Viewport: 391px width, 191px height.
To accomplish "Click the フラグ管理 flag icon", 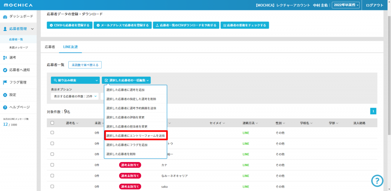I will [x=5, y=83].
